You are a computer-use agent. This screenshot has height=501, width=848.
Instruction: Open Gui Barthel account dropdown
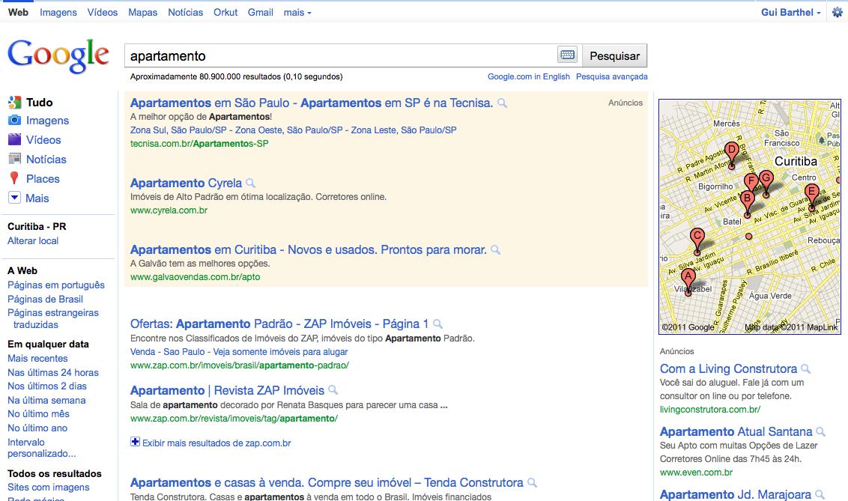click(x=790, y=12)
